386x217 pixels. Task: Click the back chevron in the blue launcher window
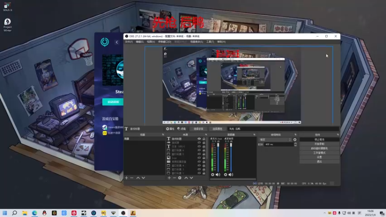click(x=117, y=42)
